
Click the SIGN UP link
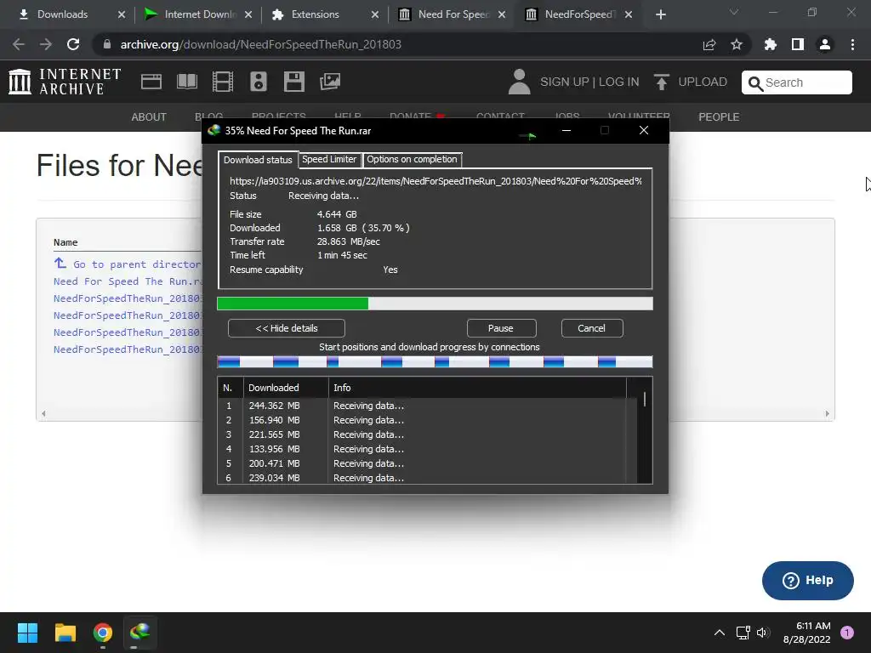point(565,82)
